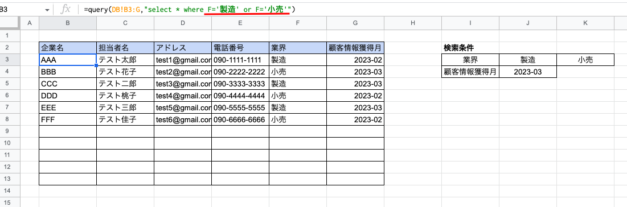627x207 pixels.
Task: Click the 検索条件 heading cell
Action: tap(470, 48)
